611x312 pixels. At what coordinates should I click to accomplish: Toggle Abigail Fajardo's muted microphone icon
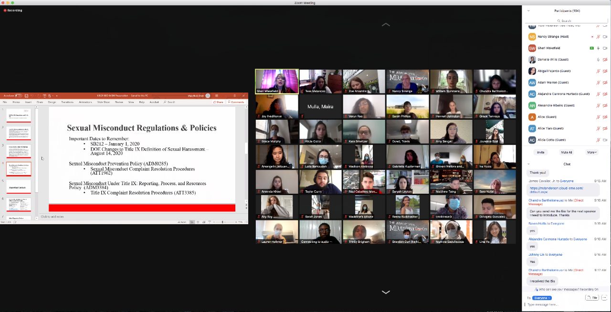tap(598, 71)
